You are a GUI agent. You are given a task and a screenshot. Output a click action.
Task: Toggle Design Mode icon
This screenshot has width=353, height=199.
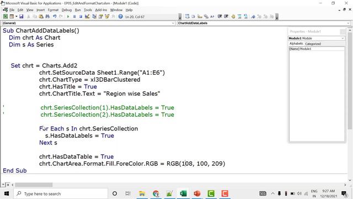coord(87,17)
